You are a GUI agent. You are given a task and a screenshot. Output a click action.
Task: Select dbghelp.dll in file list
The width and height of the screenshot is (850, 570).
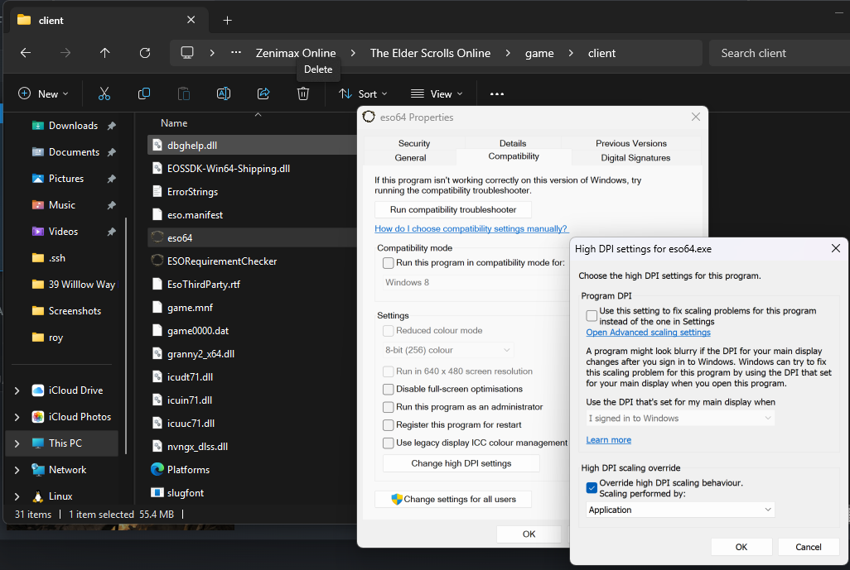pyautogui.click(x=252, y=146)
